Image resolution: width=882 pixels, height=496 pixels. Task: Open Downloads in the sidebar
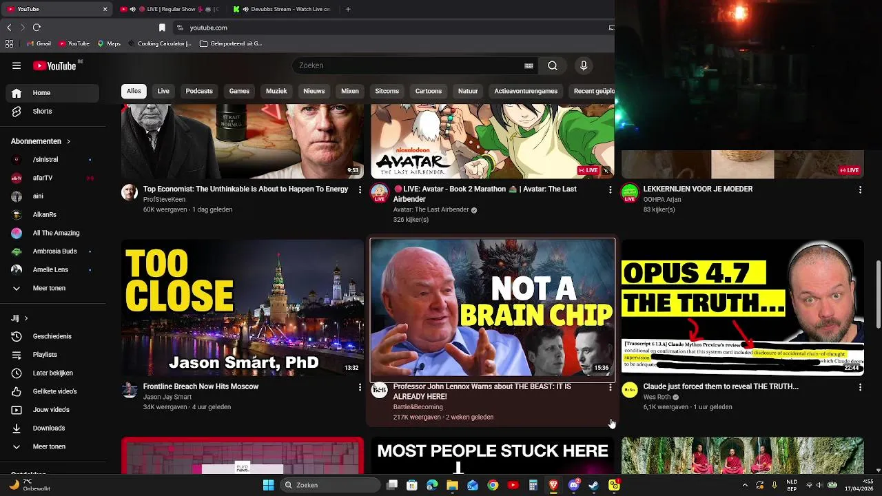click(52, 428)
